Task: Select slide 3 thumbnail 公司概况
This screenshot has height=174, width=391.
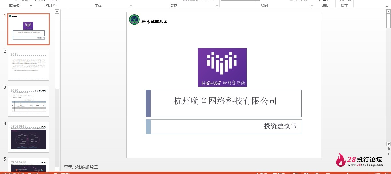Action: [29, 101]
